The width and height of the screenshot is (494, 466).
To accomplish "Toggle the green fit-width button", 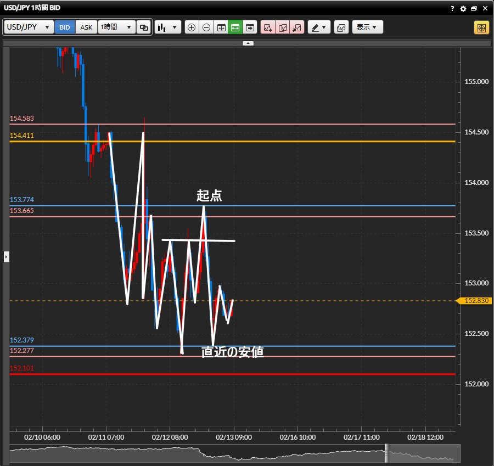I will tap(235, 27).
